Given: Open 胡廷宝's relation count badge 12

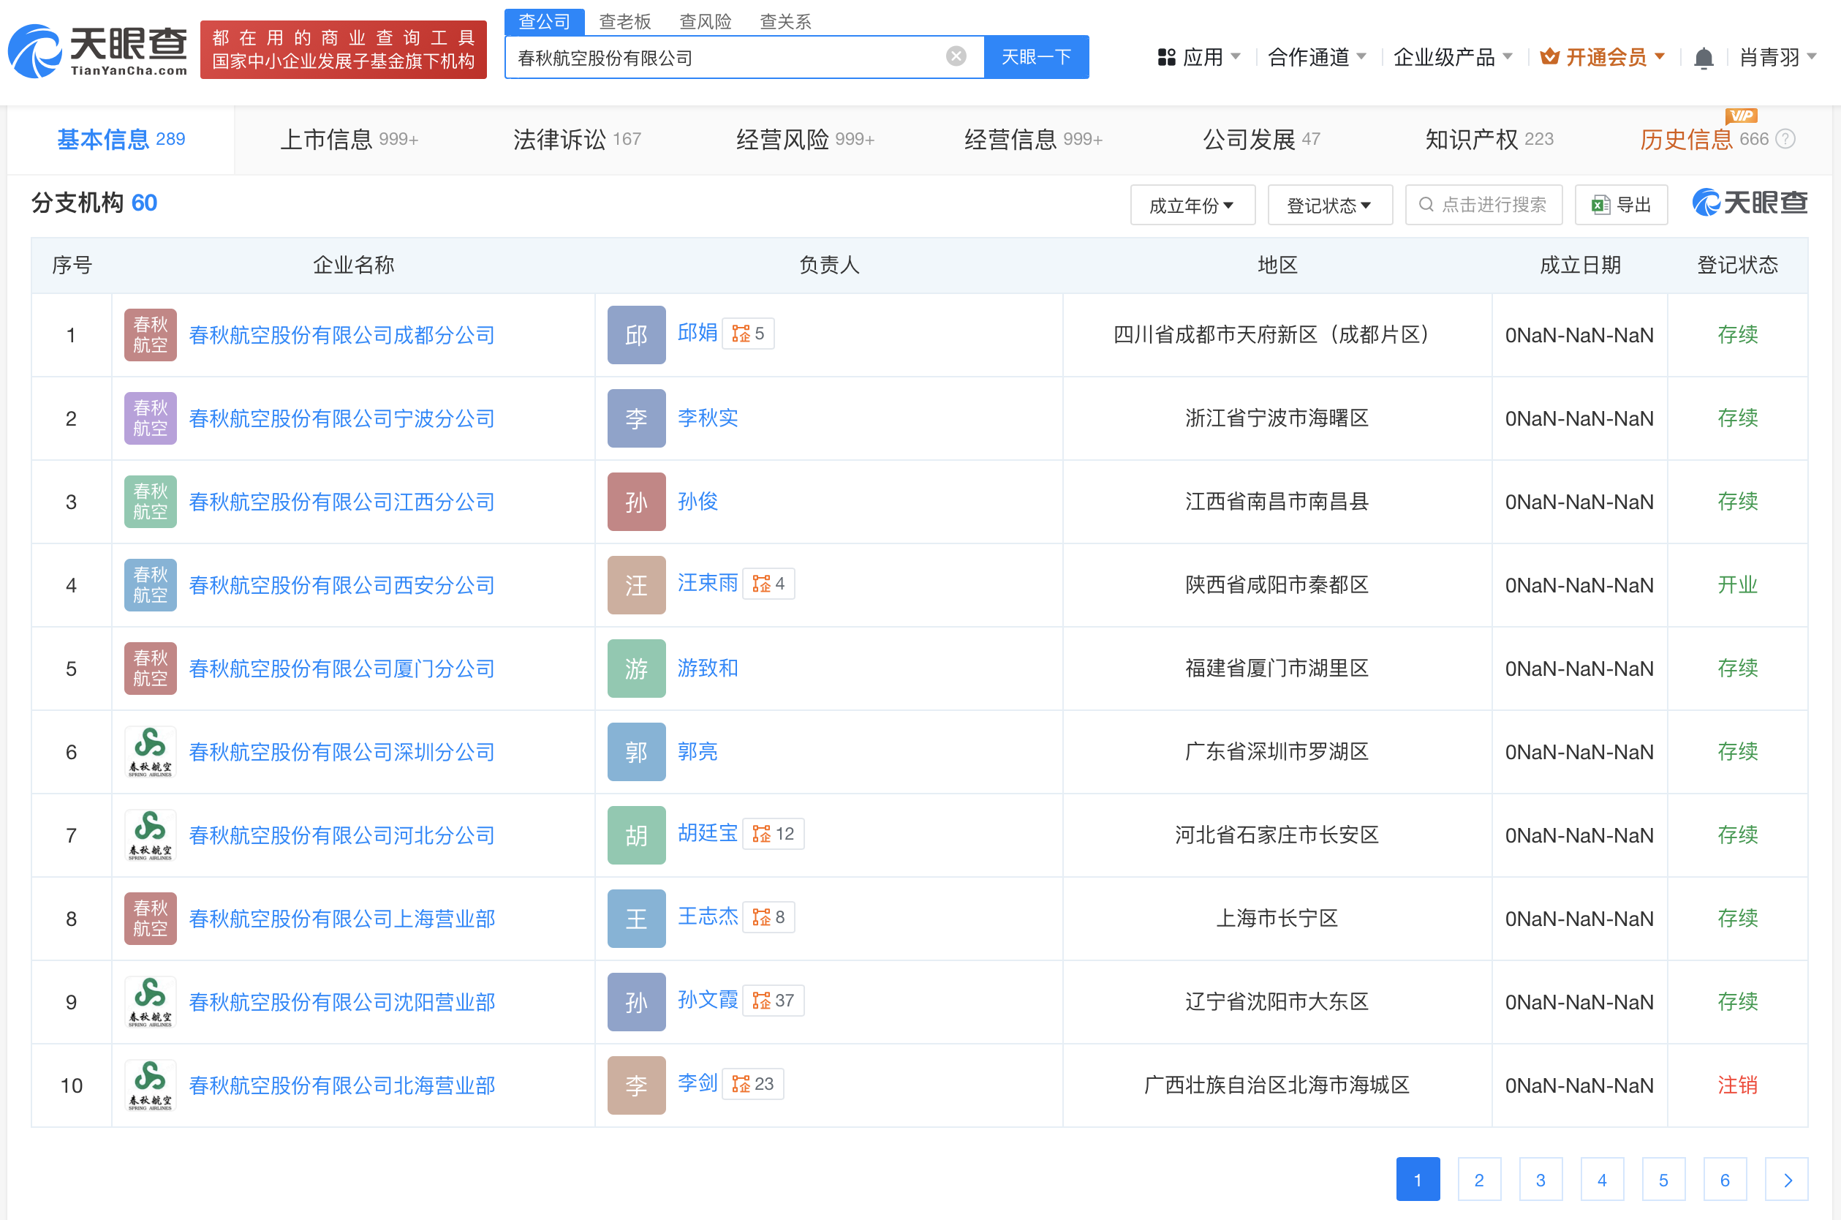Looking at the screenshot, I should (x=773, y=833).
